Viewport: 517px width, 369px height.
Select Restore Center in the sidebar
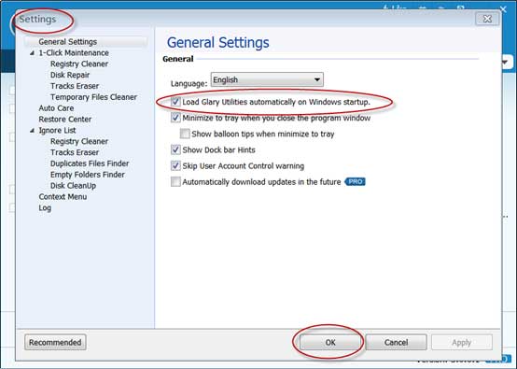(65, 120)
